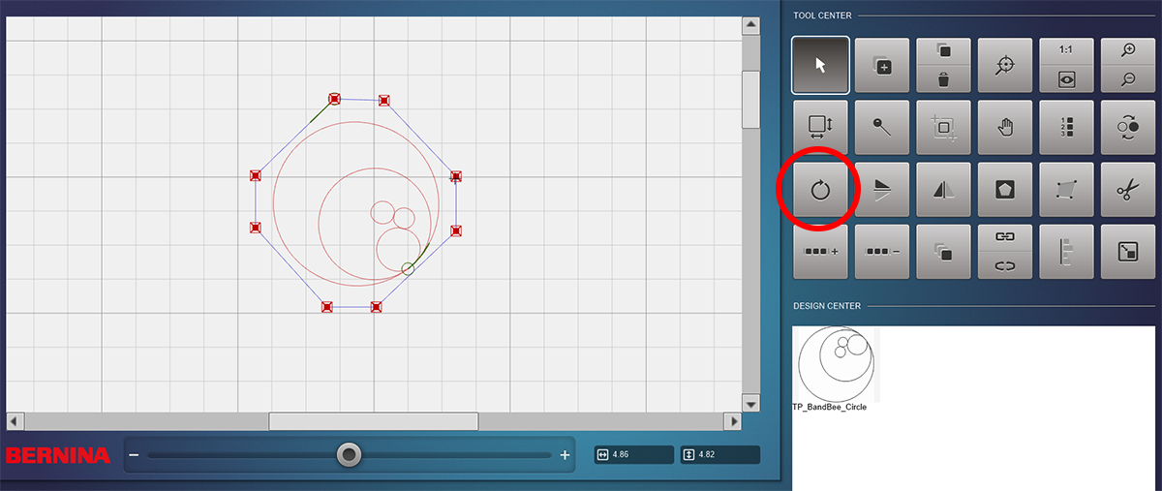Click the horizontal scrollbar left arrow
The height and width of the screenshot is (491, 1162).
tap(14, 421)
